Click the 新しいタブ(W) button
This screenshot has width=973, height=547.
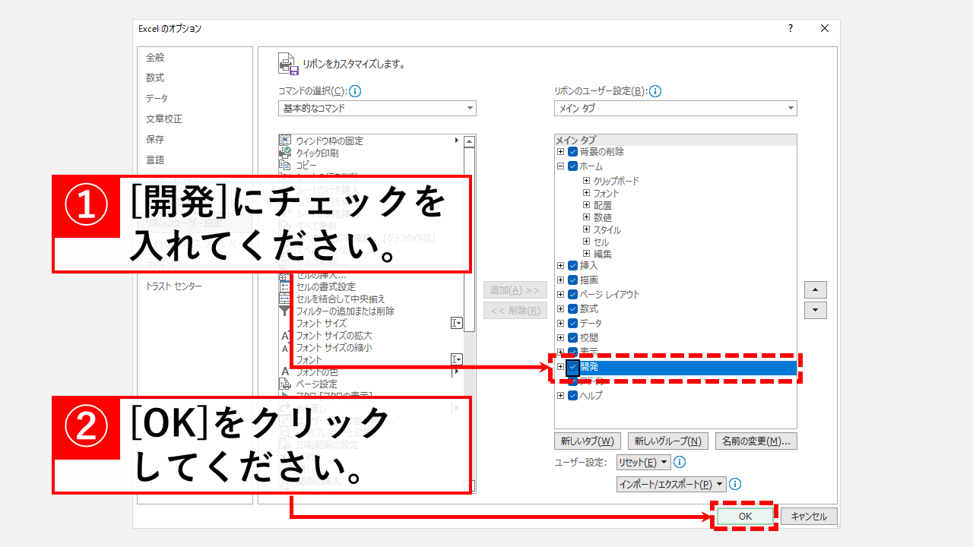point(588,441)
